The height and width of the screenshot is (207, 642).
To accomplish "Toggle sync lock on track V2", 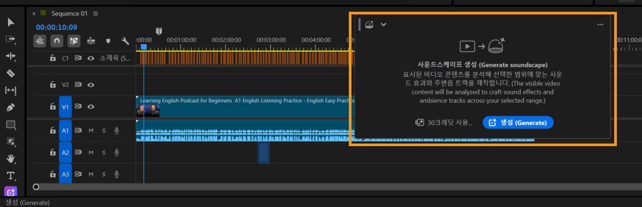I will coord(78,84).
